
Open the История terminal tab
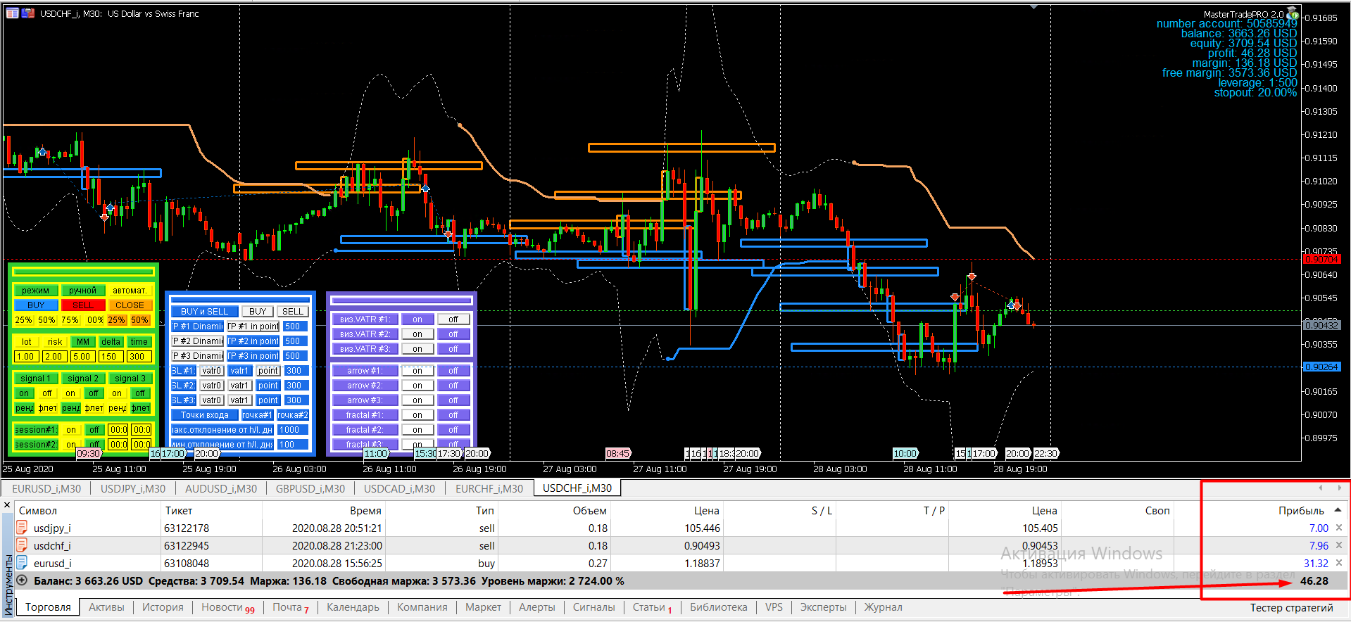click(163, 607)
